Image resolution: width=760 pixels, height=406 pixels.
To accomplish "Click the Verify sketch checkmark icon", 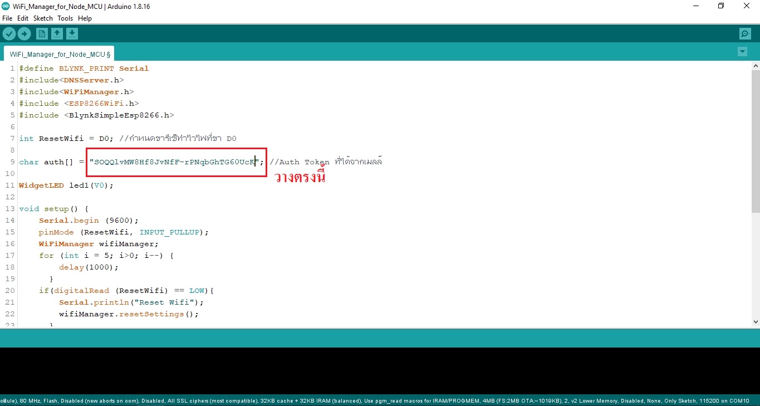I will click(x=9, y=34).
